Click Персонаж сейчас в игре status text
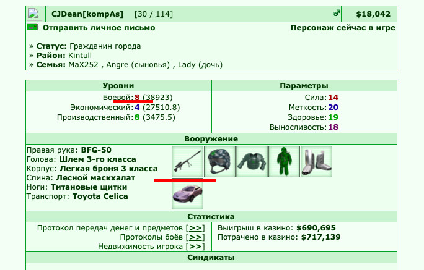 point(343,28)
